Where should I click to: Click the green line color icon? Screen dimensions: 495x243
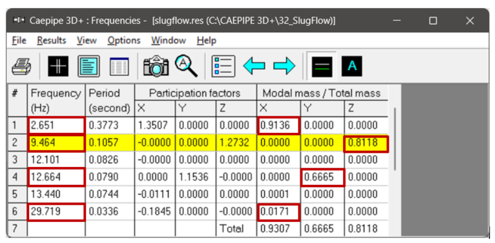[x=322, y=67]
